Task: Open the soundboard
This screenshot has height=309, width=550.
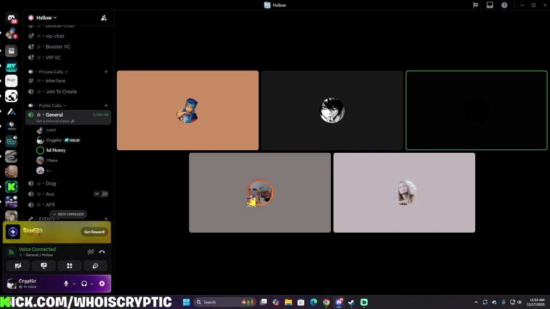Action: tap(95, 266)
